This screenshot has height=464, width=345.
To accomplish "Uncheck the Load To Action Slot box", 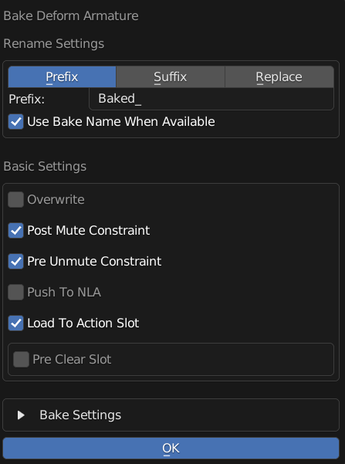I will coord(16,323).
